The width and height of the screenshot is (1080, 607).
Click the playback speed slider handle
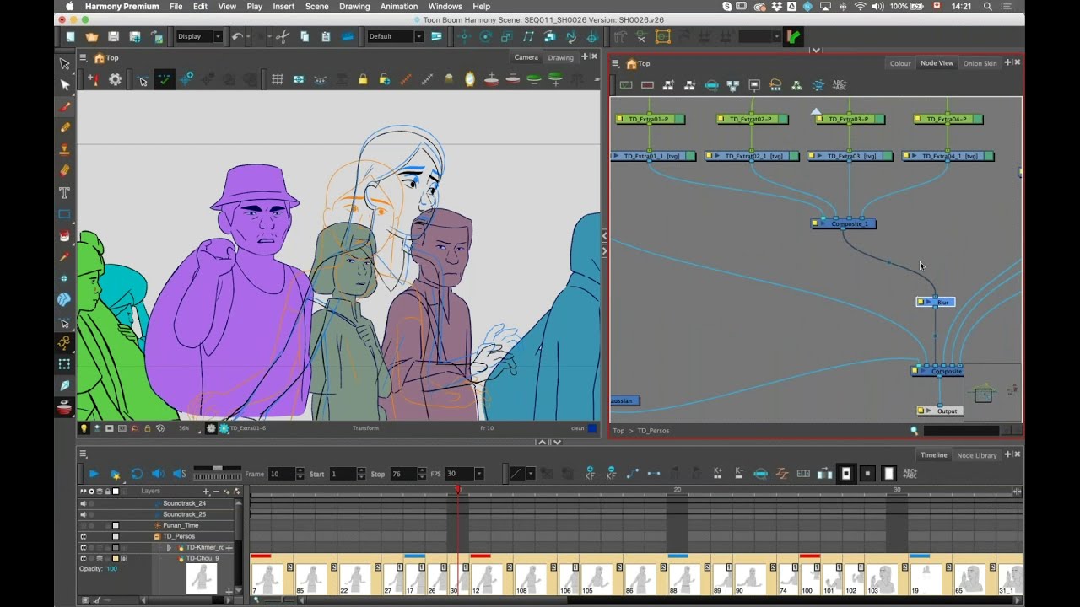217,468
